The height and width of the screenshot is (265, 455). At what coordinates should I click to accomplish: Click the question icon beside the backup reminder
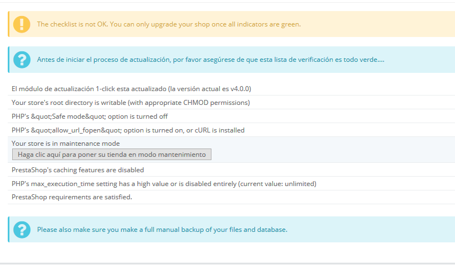click(22, 229)
